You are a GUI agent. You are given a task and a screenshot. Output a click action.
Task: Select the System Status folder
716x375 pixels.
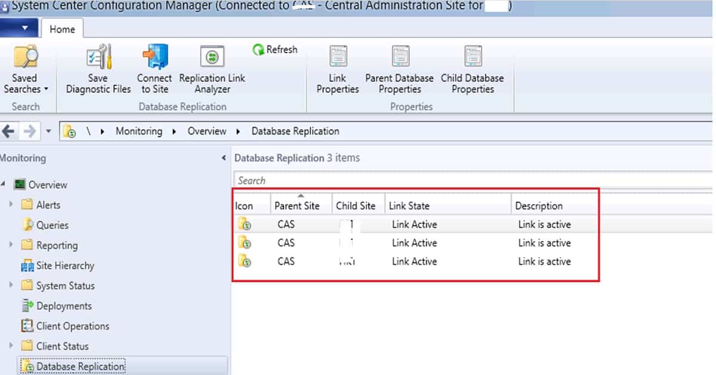[58, 286]
